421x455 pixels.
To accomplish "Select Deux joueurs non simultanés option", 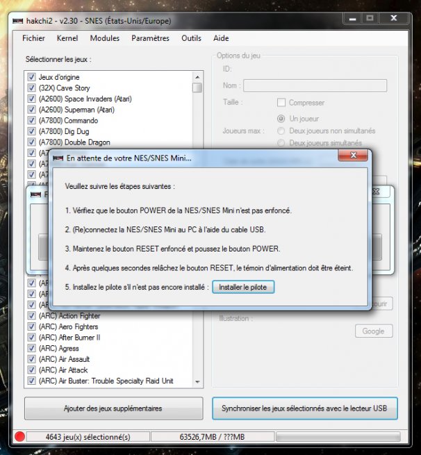I will (x=281, y=131).
